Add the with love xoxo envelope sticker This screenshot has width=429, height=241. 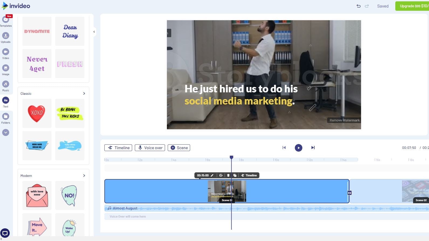(37, 195)
